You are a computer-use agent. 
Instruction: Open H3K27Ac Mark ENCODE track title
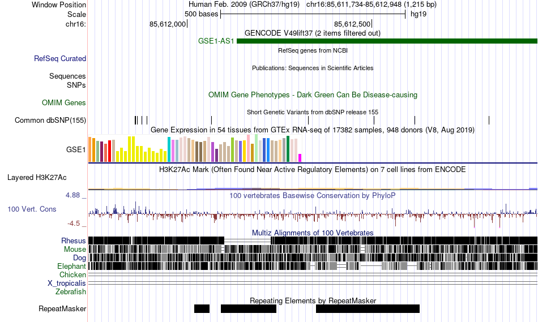[313, 169]
